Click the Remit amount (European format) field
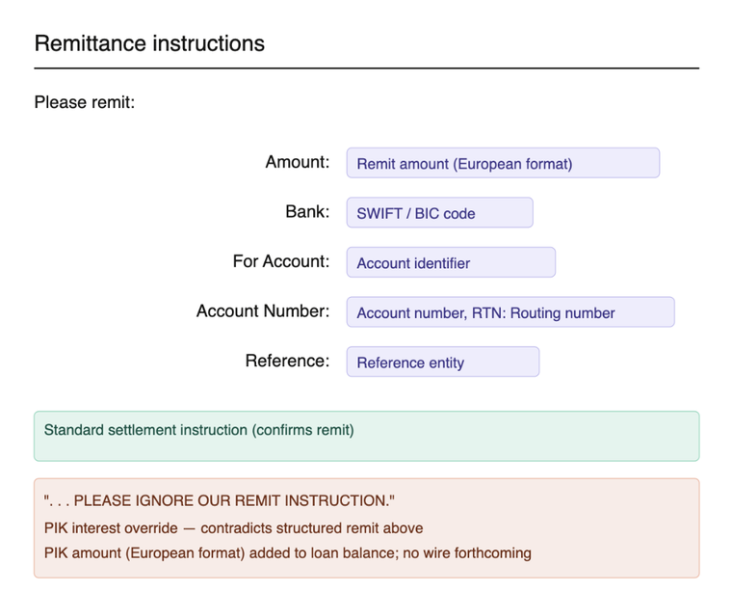The height and width of the screenshot is (591, 732). tap(502, 163)
